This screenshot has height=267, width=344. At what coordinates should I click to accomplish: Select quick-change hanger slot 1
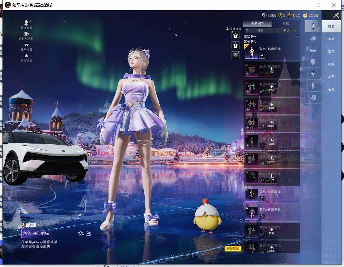coord(236,45)
